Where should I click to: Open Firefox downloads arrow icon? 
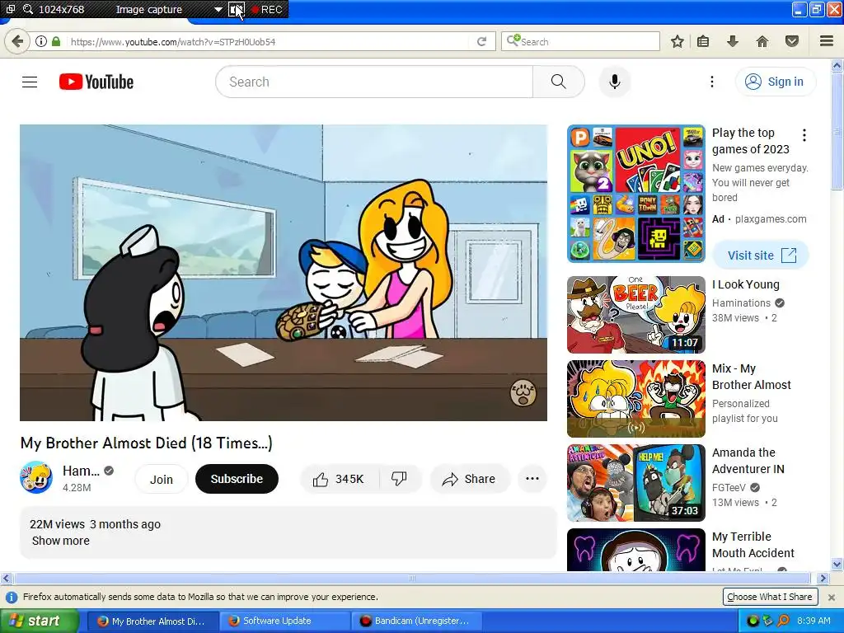pos(732,41)
